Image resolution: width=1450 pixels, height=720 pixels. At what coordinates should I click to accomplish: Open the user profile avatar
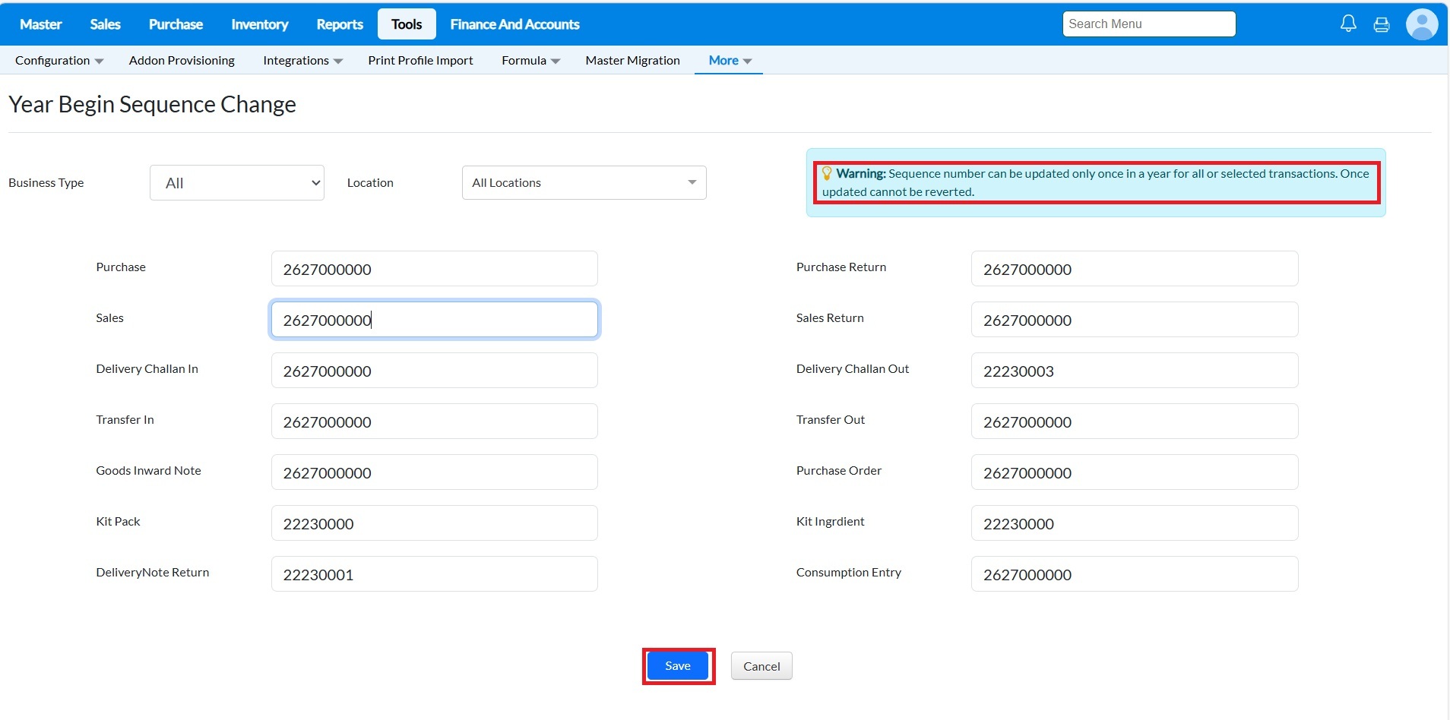pyautogui.click(x=1421, y=24)
